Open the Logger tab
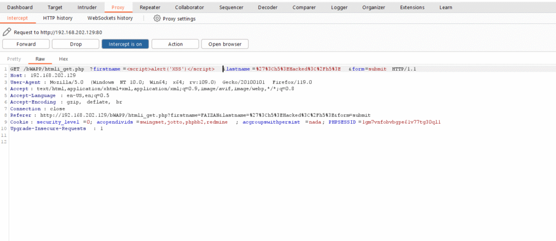 click(x=339, y=7)
